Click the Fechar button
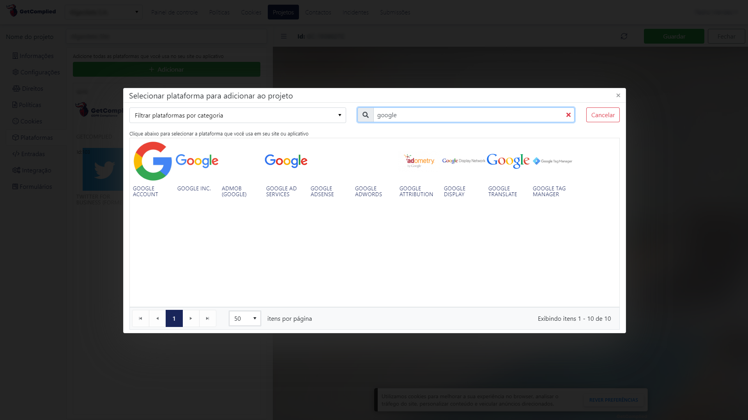Viewport: 748px width, 420px height. [726, 36]
